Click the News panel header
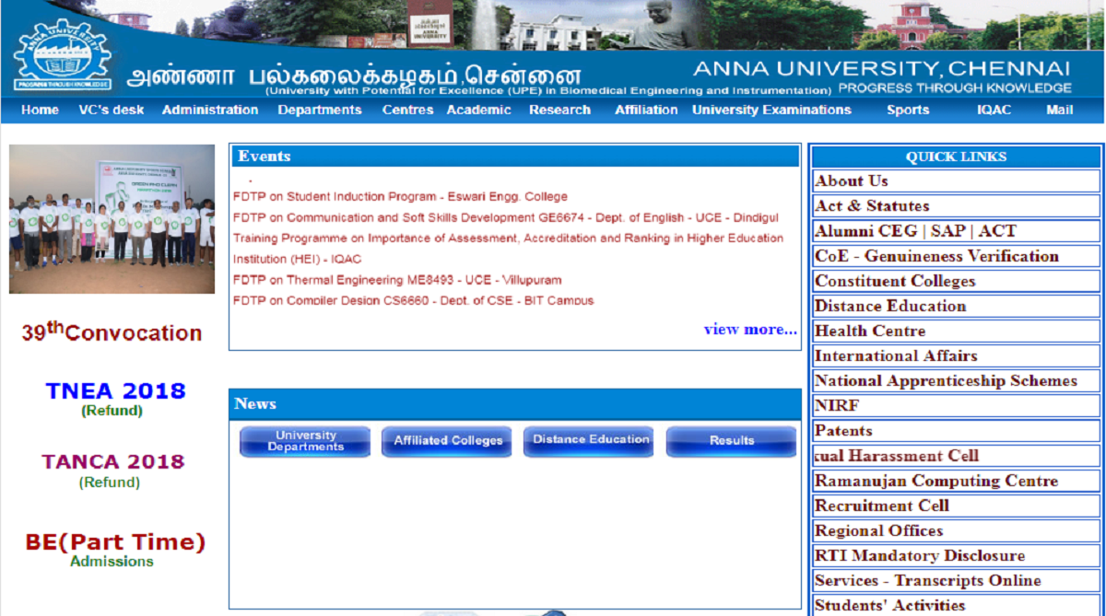This screenshot has width=1106, height=616. [x=514, y=403]
